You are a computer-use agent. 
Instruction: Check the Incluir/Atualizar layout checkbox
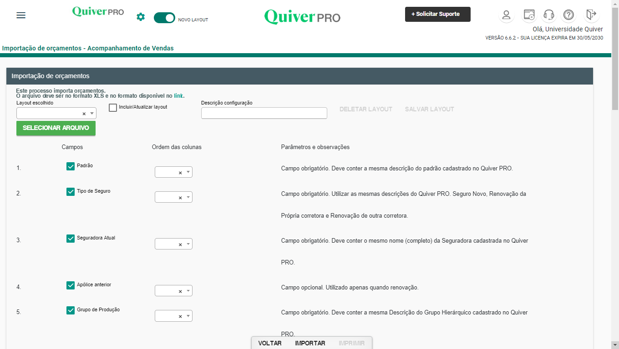[113, 108]
